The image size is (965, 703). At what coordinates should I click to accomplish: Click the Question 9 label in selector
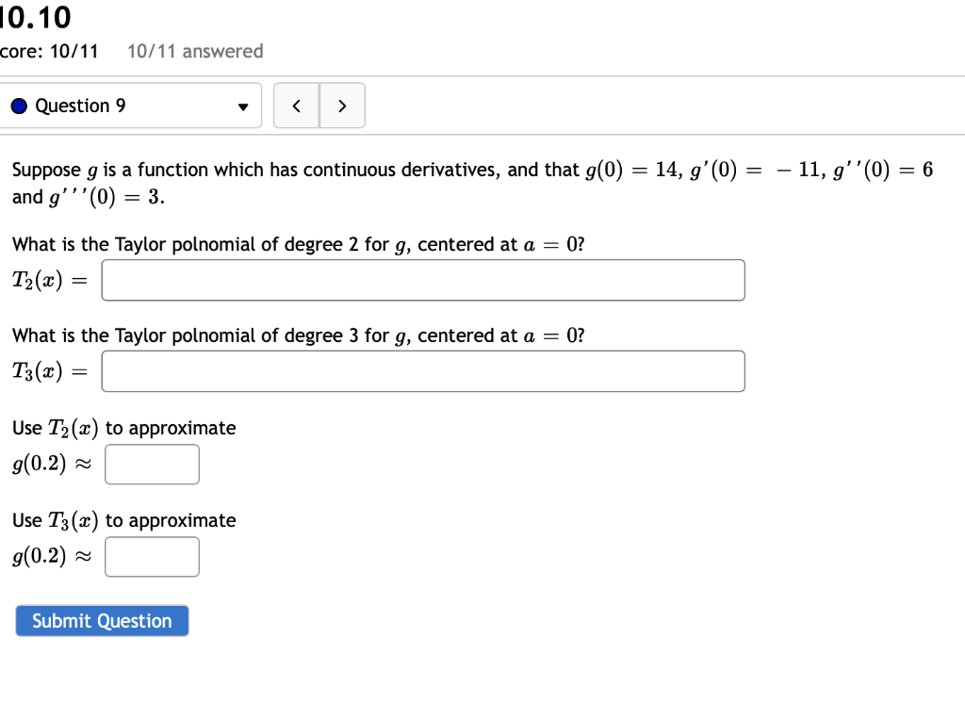[x=86, y=106]
